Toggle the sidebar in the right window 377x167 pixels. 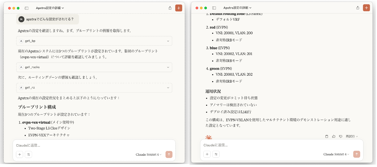(x=214, y=8)
